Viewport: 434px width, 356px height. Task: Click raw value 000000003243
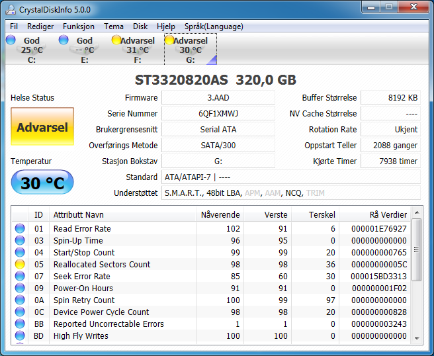(379, 324)
